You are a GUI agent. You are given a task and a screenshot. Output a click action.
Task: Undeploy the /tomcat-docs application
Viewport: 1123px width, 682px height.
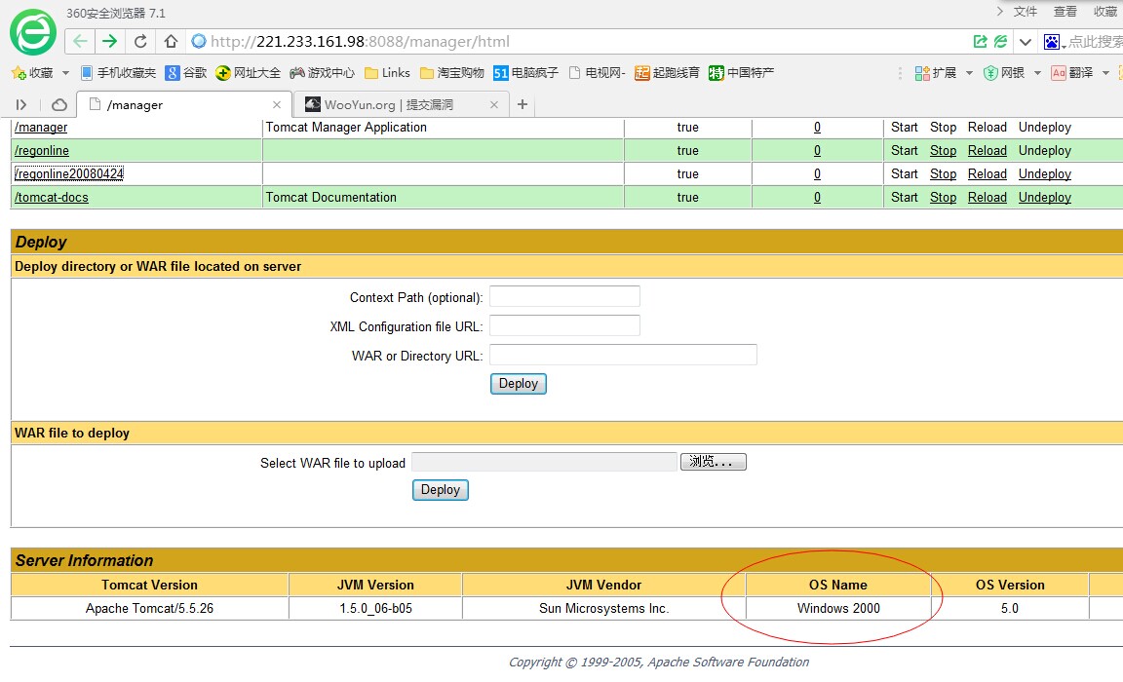click(x=1045, y=198)
